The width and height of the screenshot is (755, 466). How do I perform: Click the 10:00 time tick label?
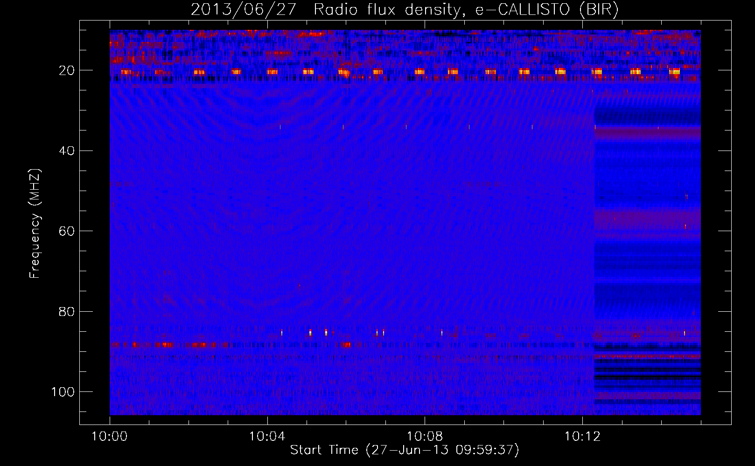tap(110, 437)
